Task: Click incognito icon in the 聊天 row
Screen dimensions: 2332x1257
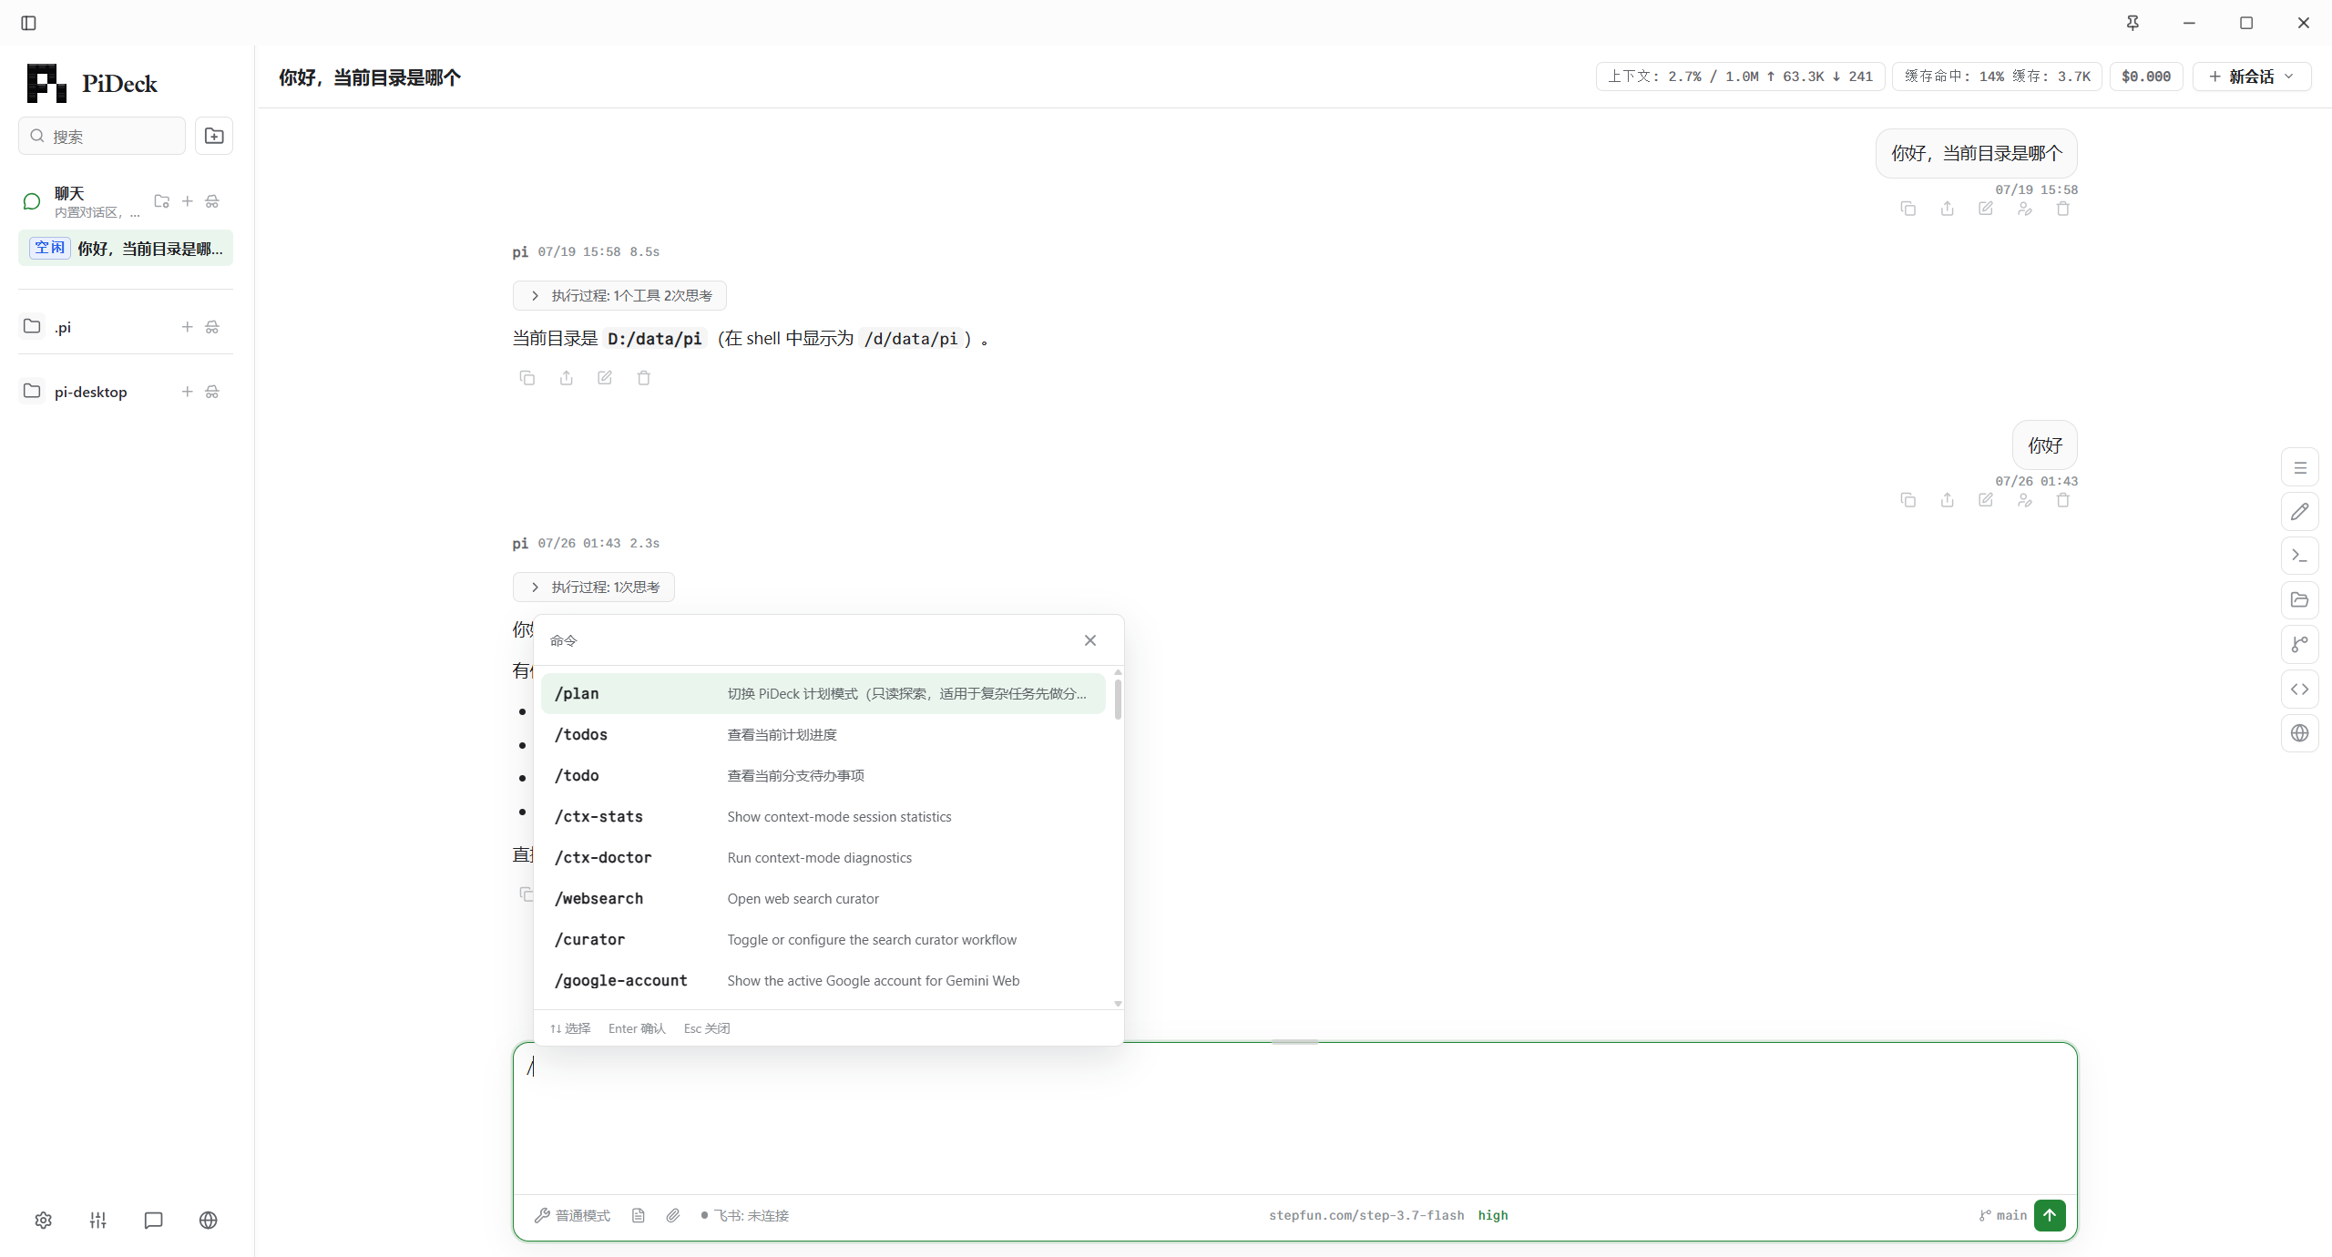Action: tap(212, 201)
